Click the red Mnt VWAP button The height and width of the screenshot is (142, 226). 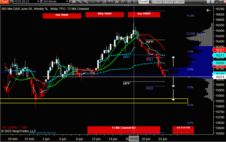pos(62,16)
